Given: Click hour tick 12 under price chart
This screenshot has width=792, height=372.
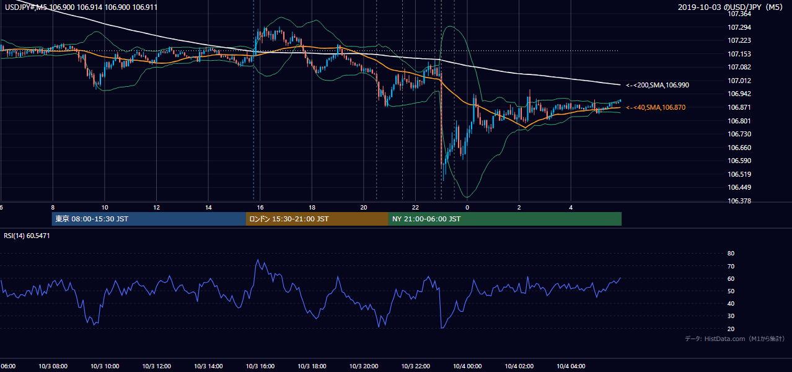Looking at the screenshot, I should point(156,207).
